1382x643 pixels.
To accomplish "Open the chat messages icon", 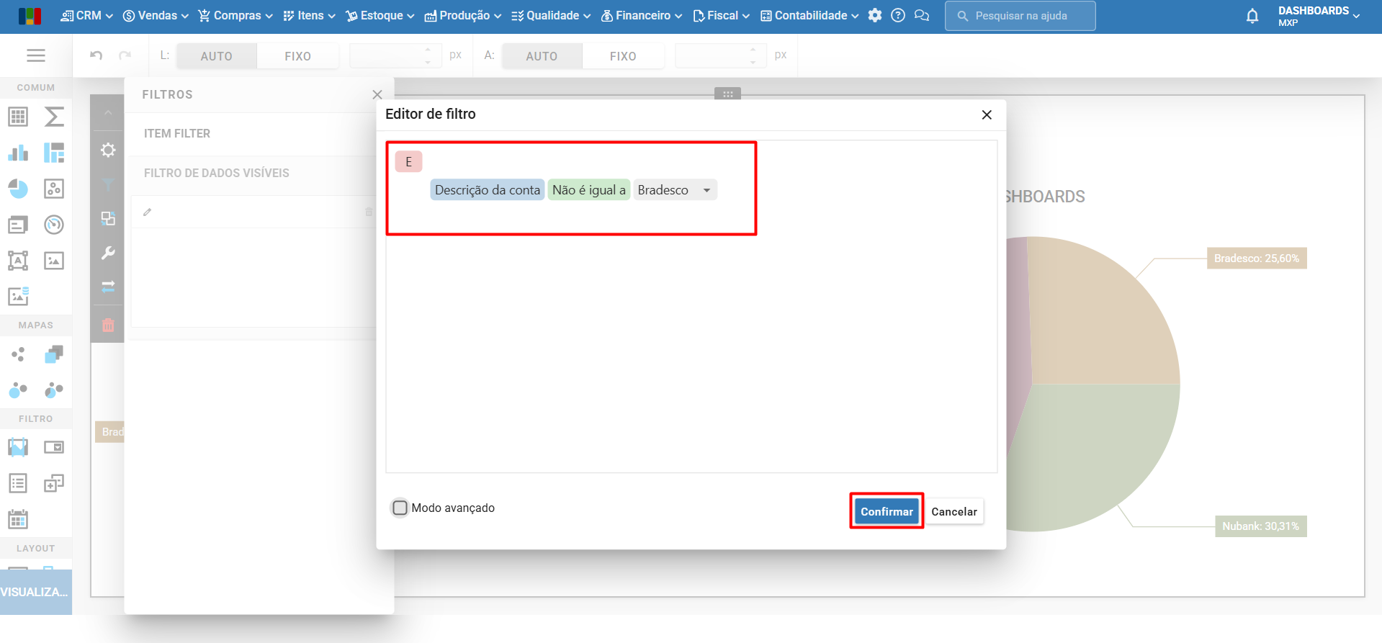I will [922, 15].
